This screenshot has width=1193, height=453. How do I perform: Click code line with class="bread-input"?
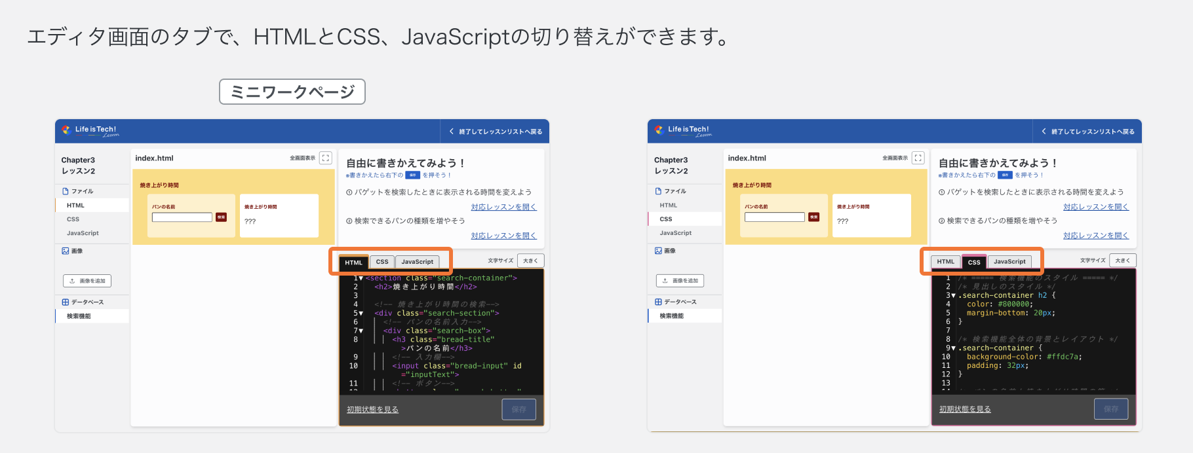pos(457,370)
